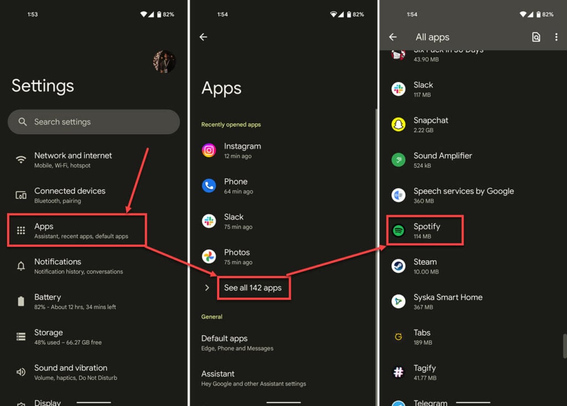
Task: Open Slack 117 MB app info
Action: click(x=472, y=89)
